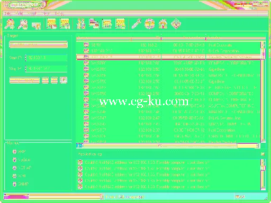Select the Intel Corporation row
The width and height of the screenshot is (271, 203).
168,130
